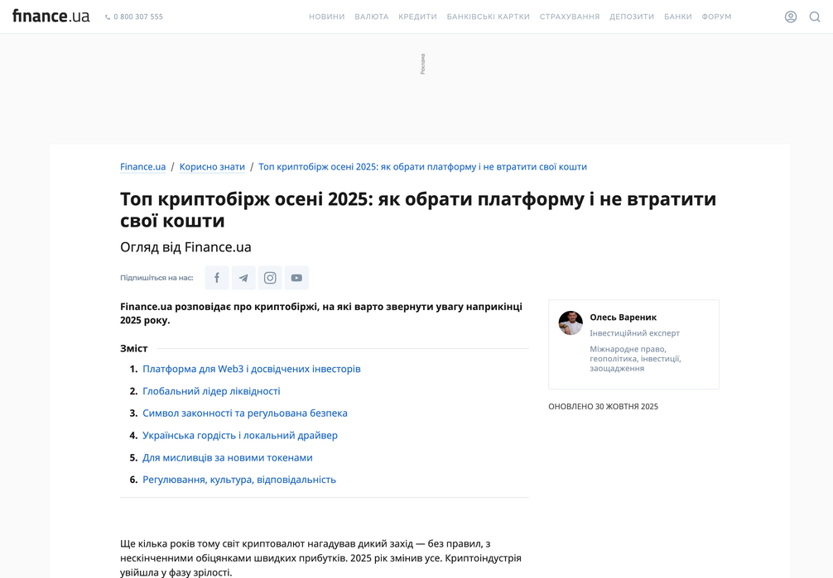This screenshot has height=578, width=833.
Task: Open the КРЕДИТИ menu item
Action: click(417, 17)
